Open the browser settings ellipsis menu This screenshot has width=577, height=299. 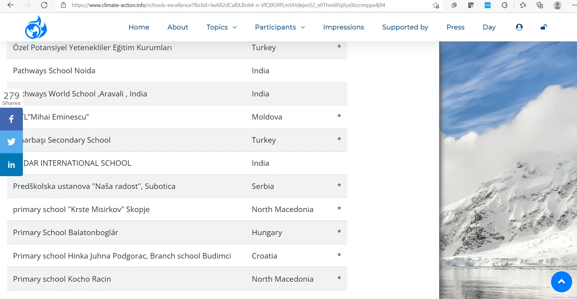(x=574, y=5)
